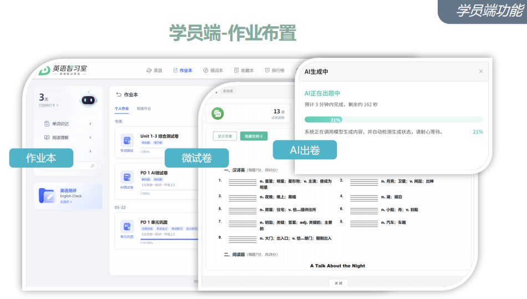Click the 英语智习室 logo icon
The height and width of the screenshot is (299, 527).
pyautogui.click(x=44, y=70)
